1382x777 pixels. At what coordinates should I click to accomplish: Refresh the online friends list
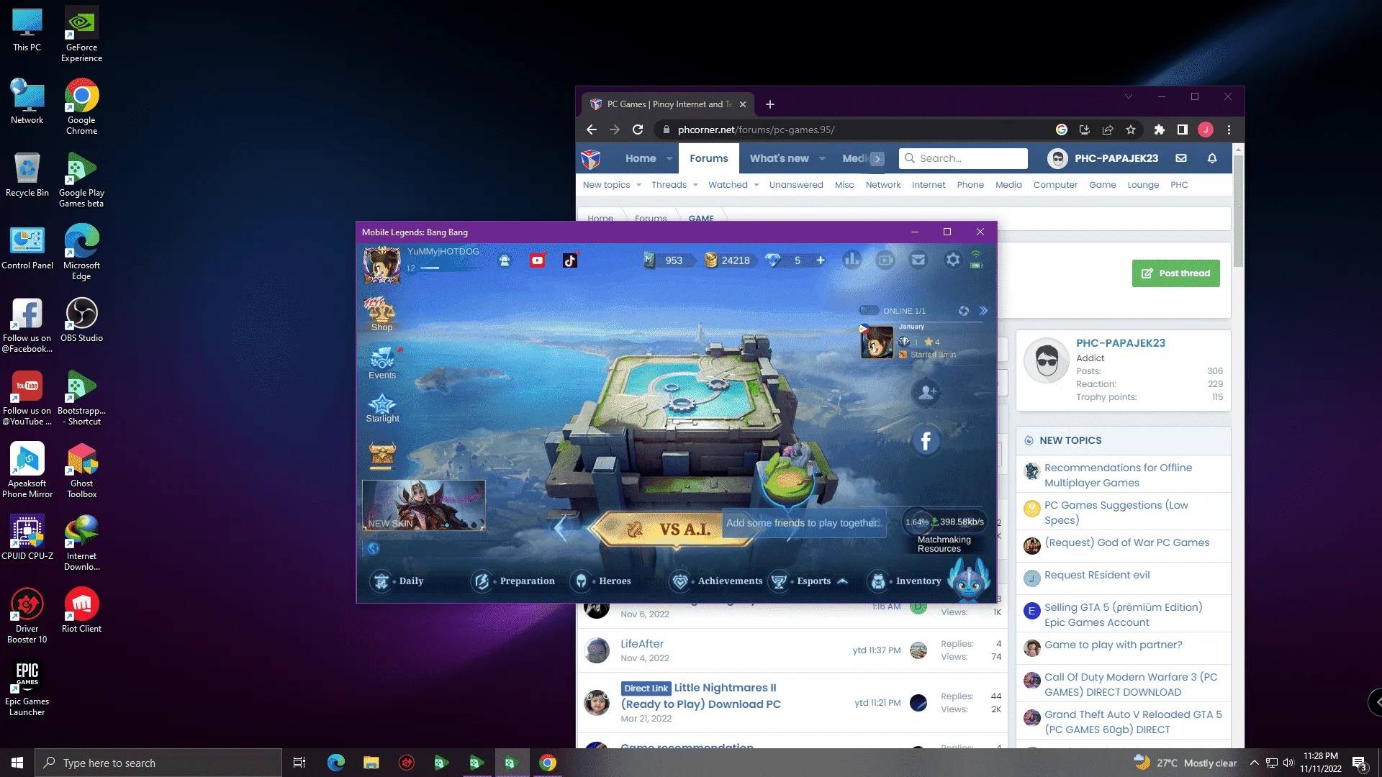click(x=963, y=311)
